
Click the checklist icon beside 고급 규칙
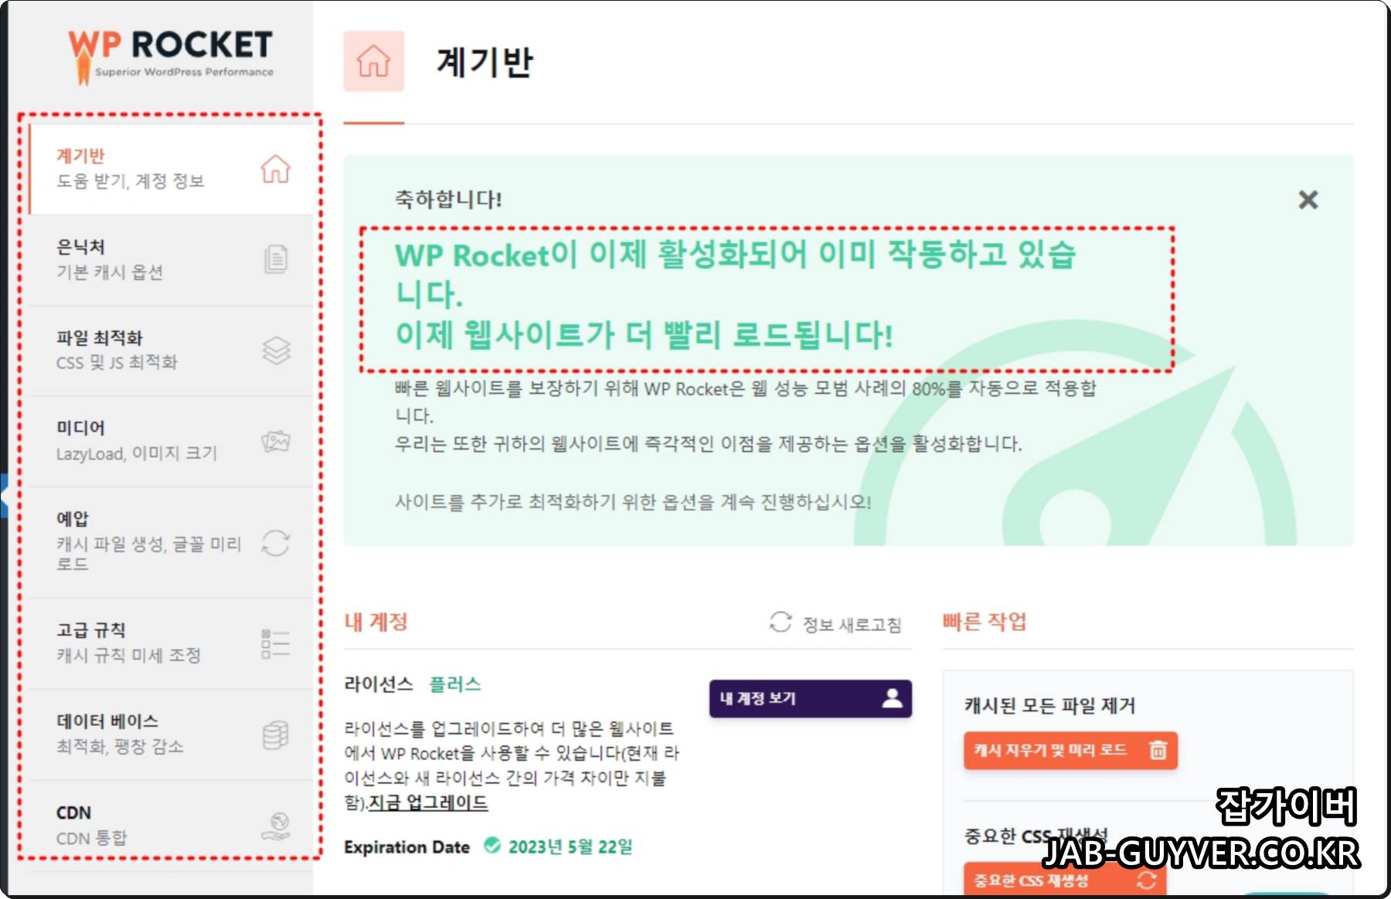pyautogui.click(x=276, y=643)
